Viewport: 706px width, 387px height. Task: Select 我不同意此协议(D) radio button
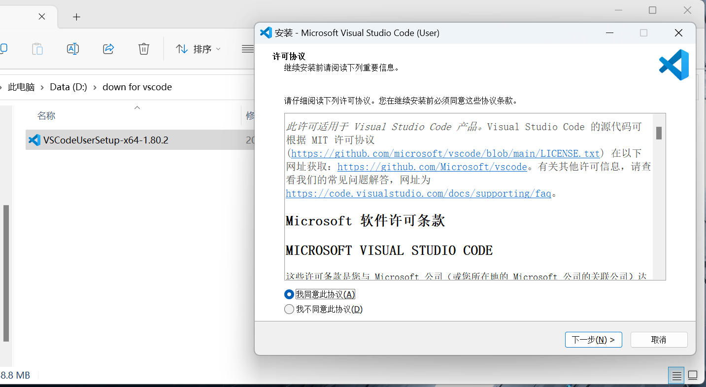(x=289, y=310)
